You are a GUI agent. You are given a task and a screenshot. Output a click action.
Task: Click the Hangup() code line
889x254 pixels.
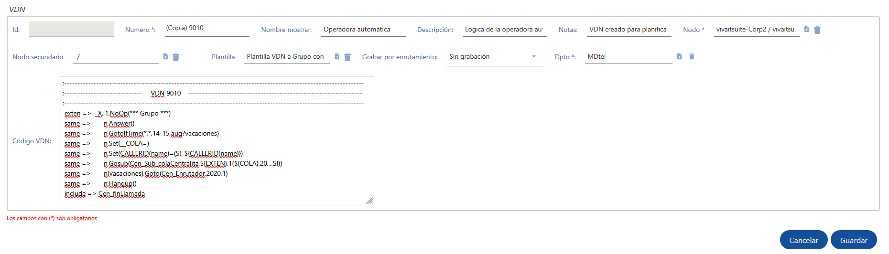pos(100,184)
